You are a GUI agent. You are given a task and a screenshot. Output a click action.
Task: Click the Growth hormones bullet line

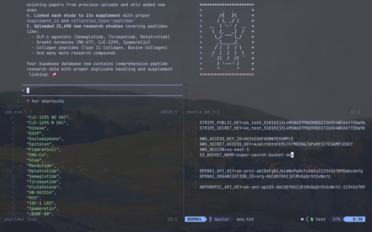pyautogui.click(x=91, y=42)
